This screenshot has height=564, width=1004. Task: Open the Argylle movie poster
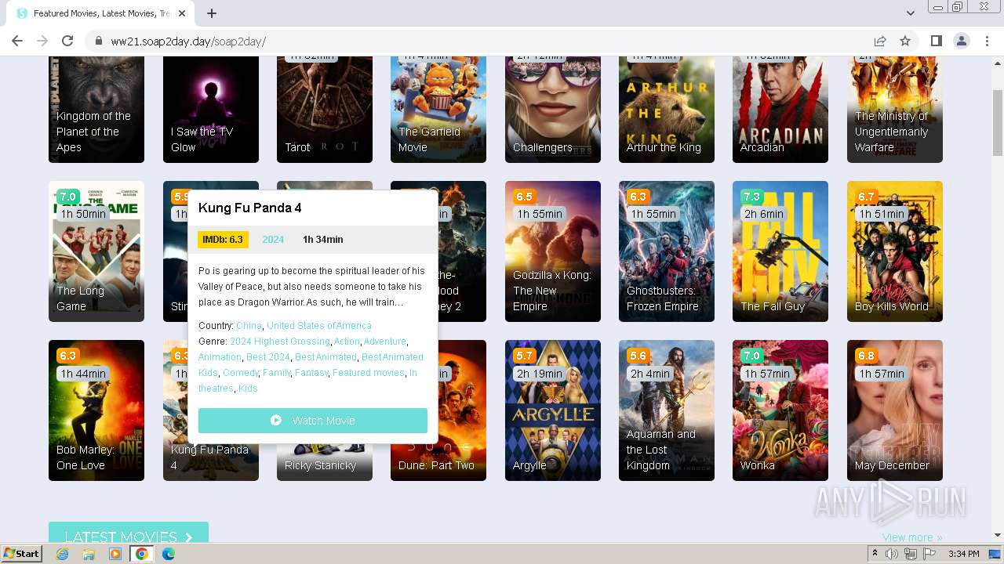[x=553, y=410]
